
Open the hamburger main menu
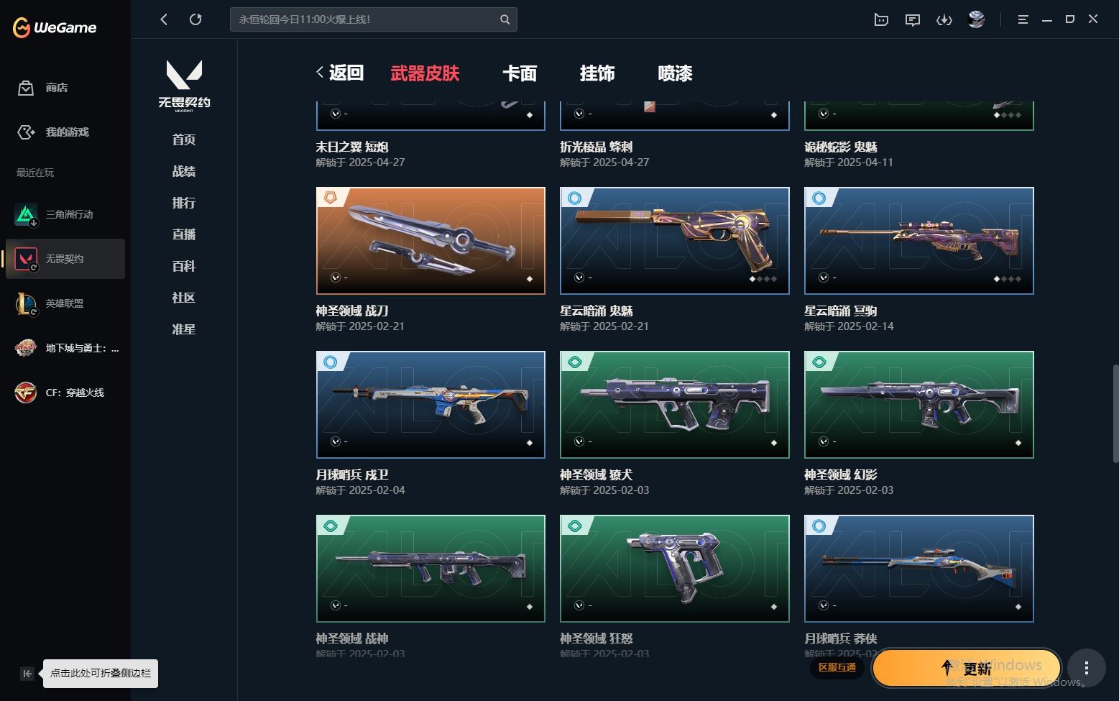[x=1023, y=19]
